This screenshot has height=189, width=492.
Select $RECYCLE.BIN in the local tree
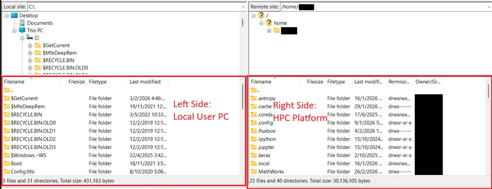58,60
